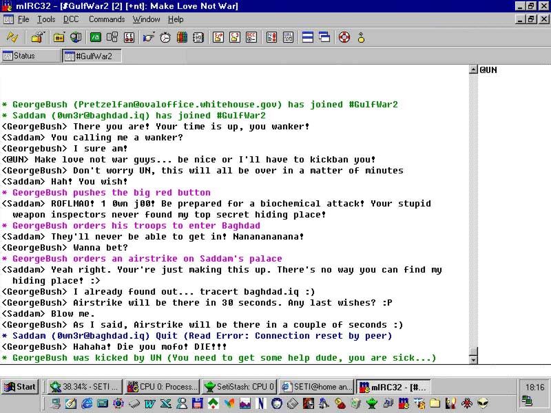Select the #GulfWar2 channel tab

(92, 56)
